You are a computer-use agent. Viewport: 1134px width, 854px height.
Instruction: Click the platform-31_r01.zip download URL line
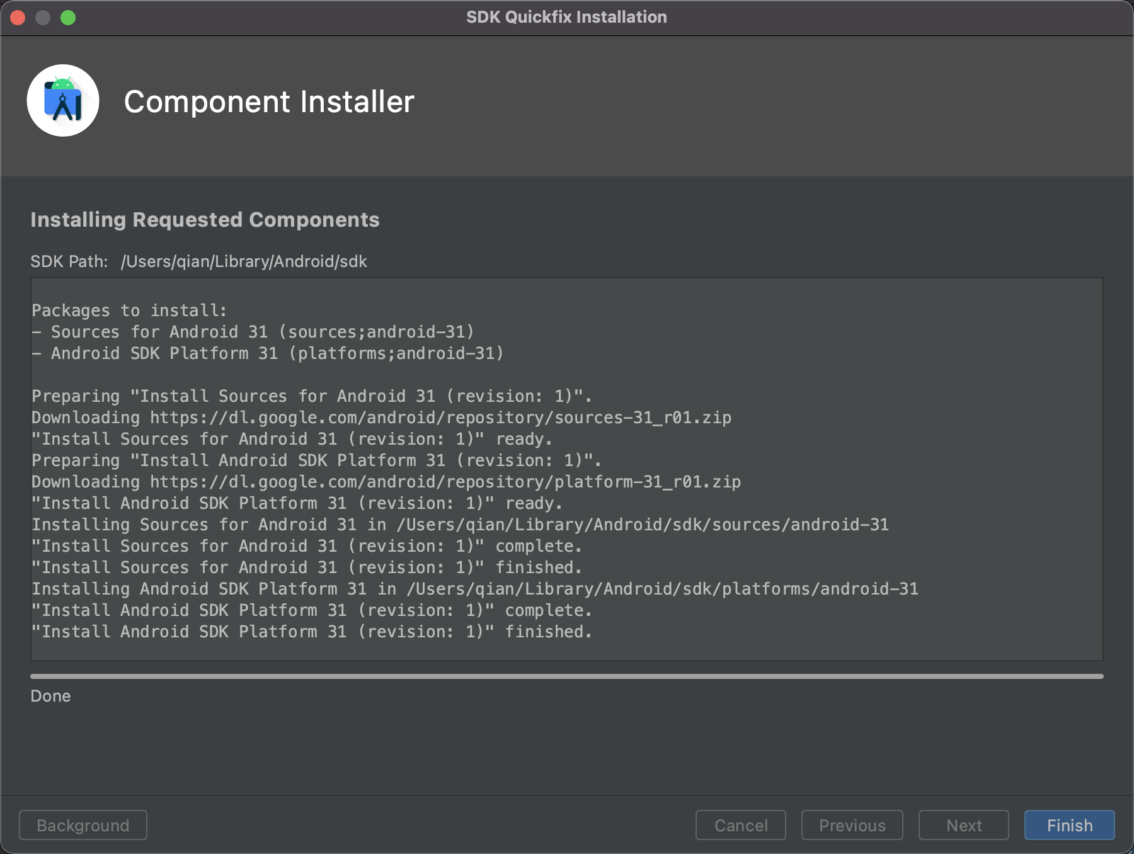[386, 482]
